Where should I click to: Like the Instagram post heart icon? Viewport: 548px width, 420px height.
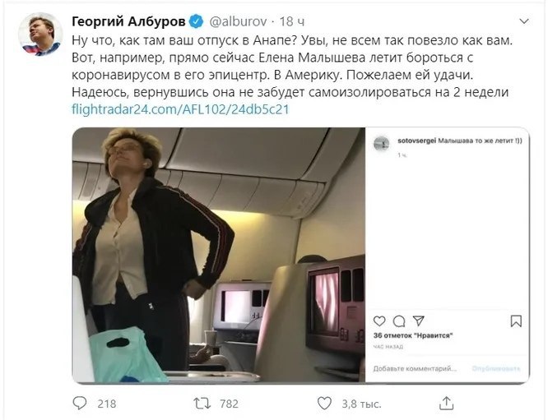tap(379, 321)
